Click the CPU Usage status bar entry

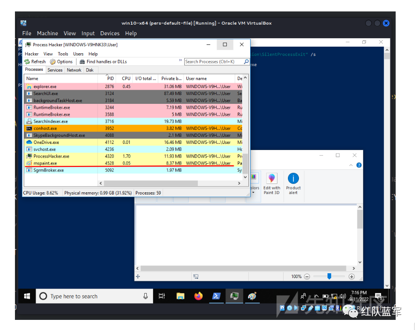point(40,193)
